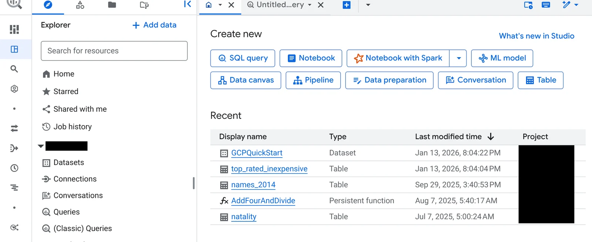Create a new Pipeline

313,80
